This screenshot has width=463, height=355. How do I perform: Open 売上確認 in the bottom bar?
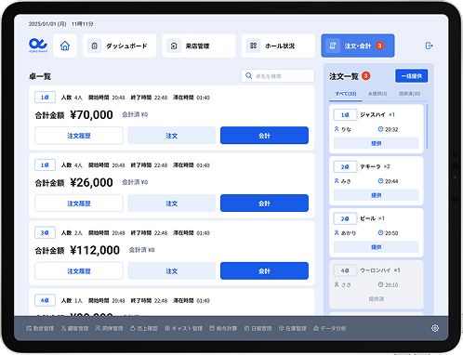(x=144, y=328)
